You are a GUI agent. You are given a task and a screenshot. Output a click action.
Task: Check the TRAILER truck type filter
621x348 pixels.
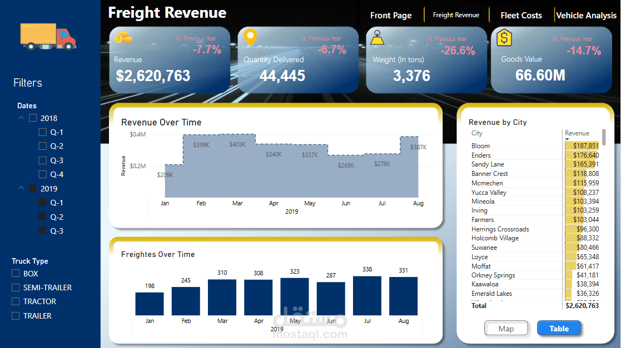click(16, 316)
